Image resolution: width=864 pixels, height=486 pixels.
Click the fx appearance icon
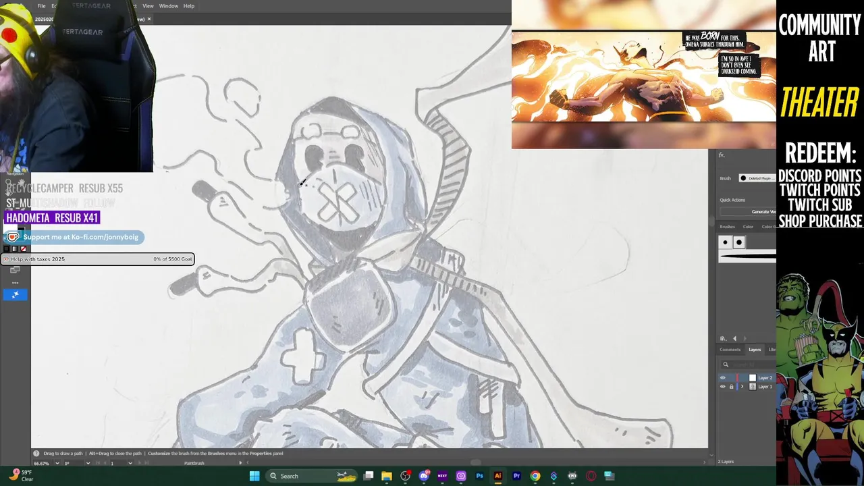[x=722, y=155]
